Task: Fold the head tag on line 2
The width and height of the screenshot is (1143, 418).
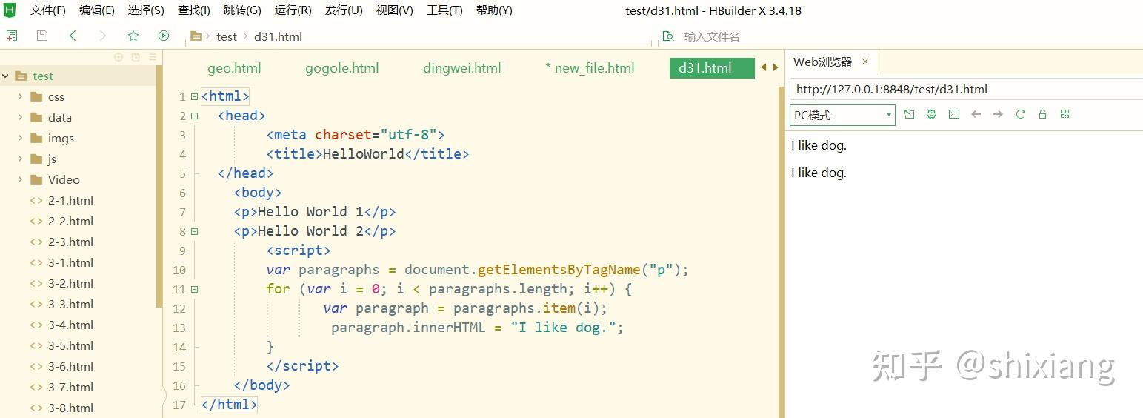Action: point(194,116)
